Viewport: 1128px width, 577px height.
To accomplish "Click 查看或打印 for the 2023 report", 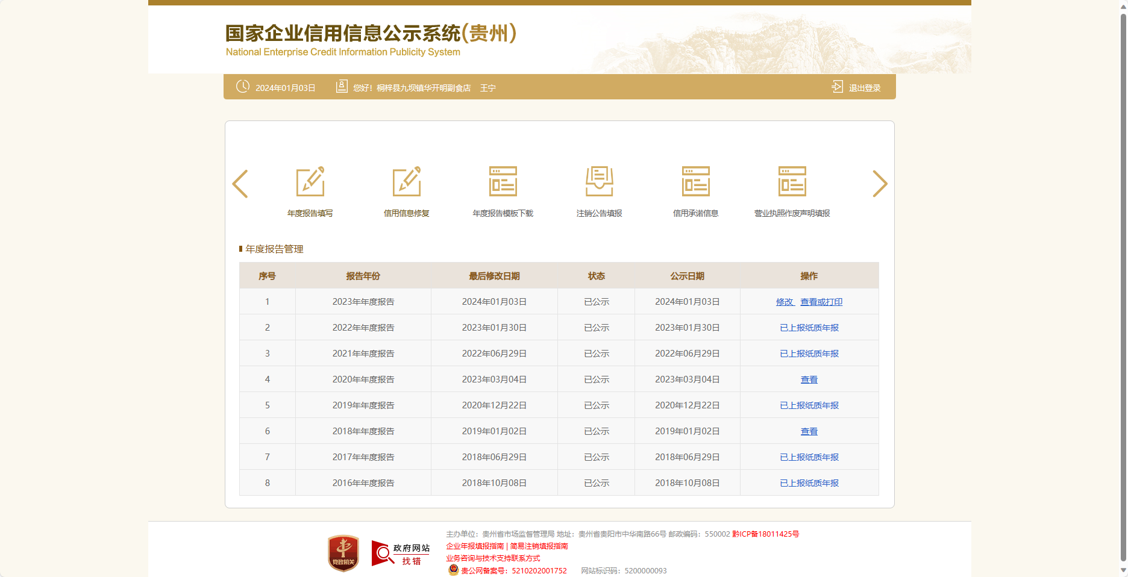I will tap(821, 302).
